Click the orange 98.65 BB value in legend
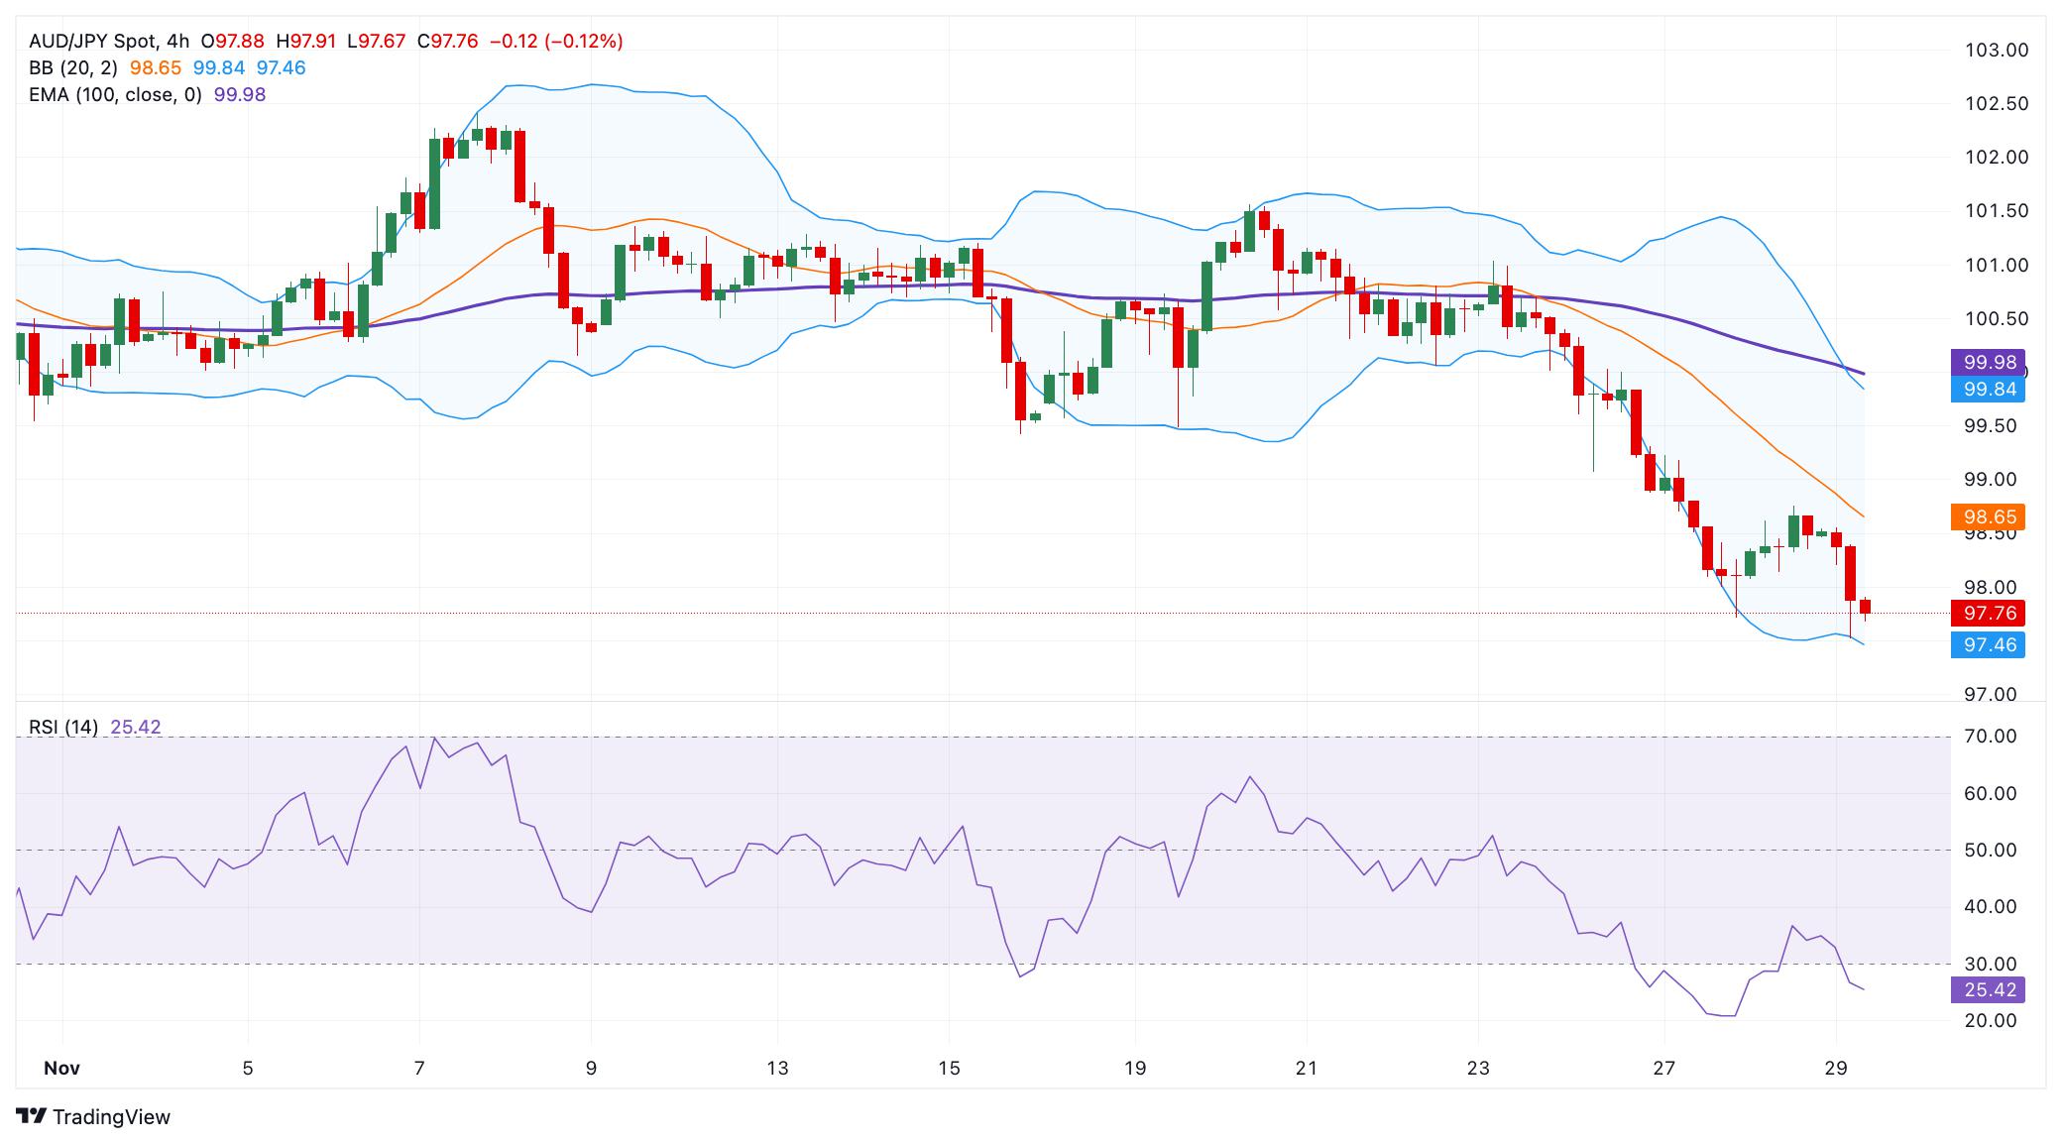The image size is (2062, 1144). click(x=156, y=67)
